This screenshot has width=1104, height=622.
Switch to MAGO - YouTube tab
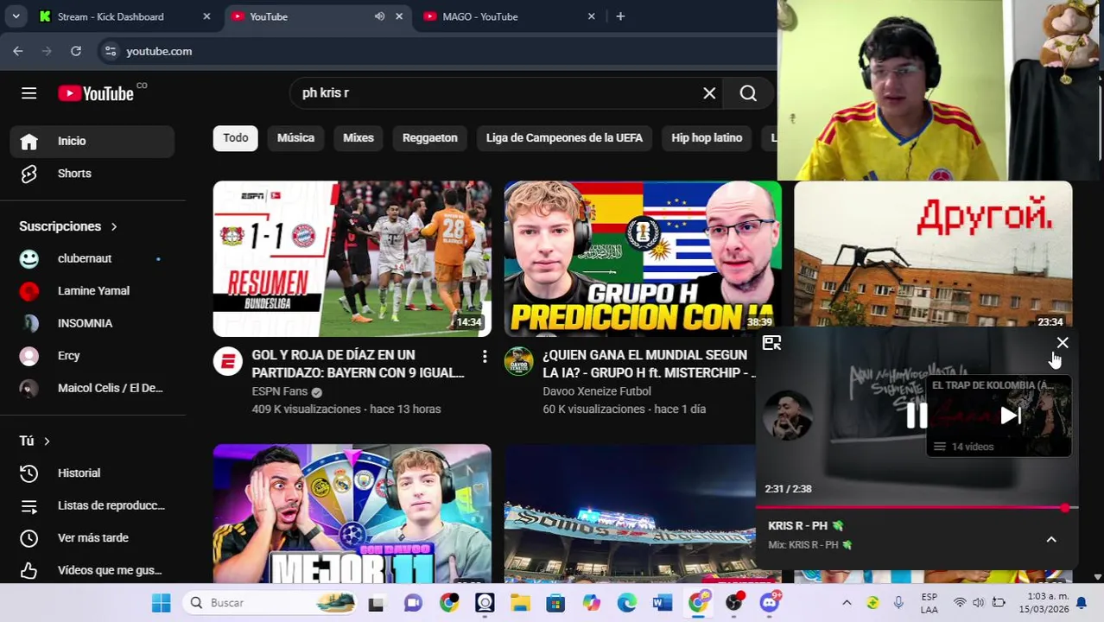tap(509, 16)
